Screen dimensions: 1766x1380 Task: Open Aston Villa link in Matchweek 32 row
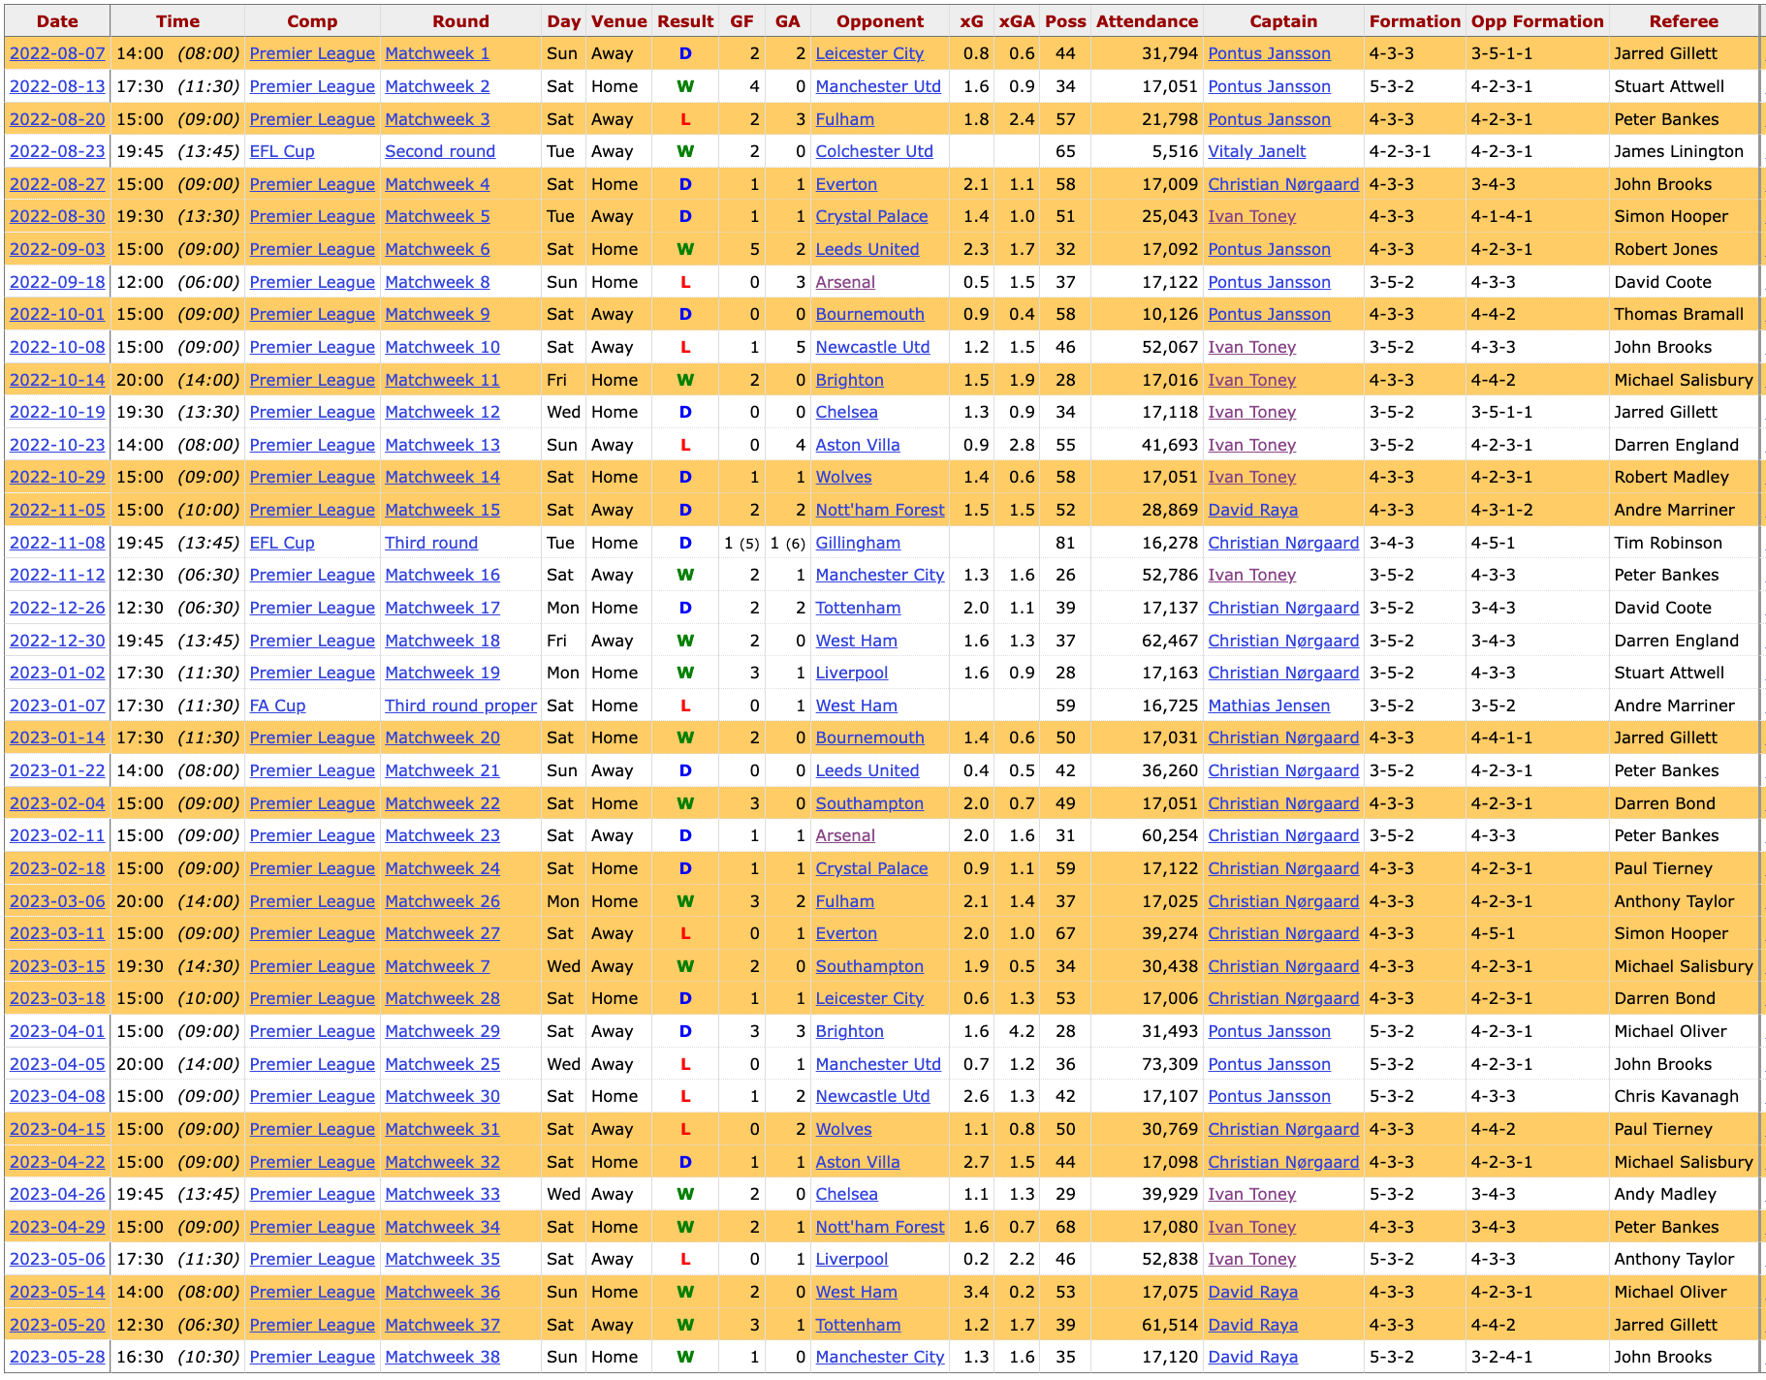pos(857,1162)
